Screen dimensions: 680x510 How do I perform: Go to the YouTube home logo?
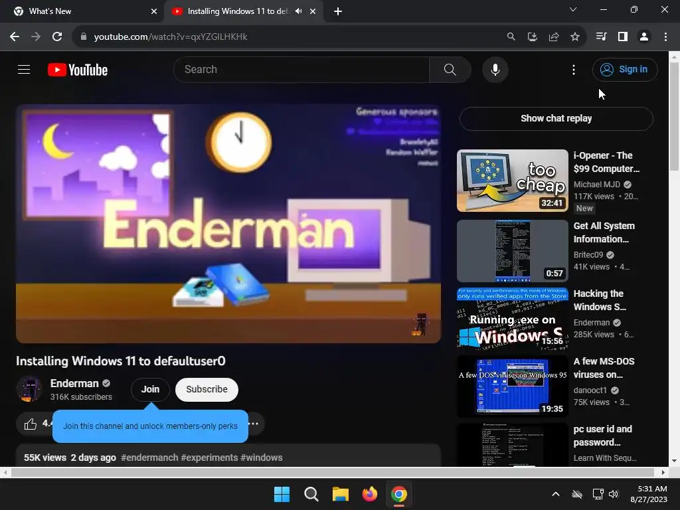[x=78, y=70]
